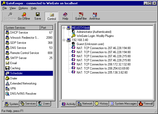Open the Help menu in menu bar

[34, 8]
